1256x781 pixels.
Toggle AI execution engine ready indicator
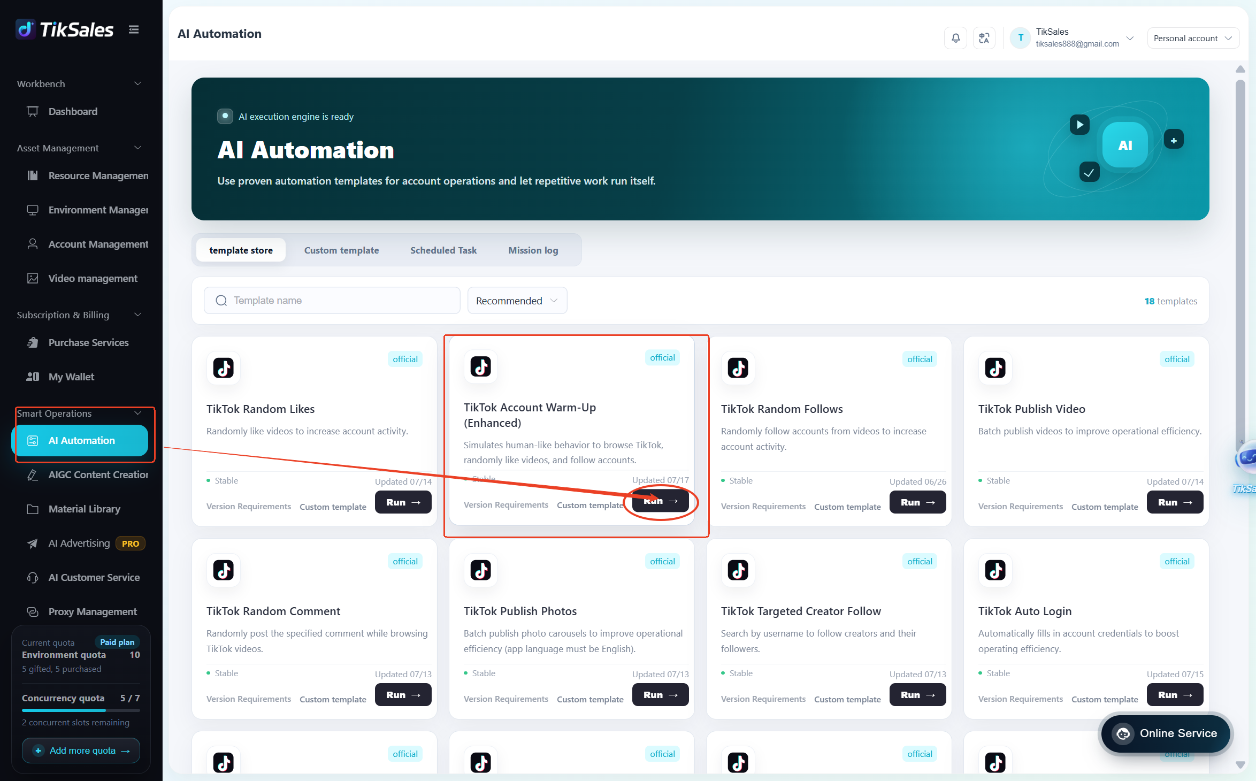tap(225, 116)
